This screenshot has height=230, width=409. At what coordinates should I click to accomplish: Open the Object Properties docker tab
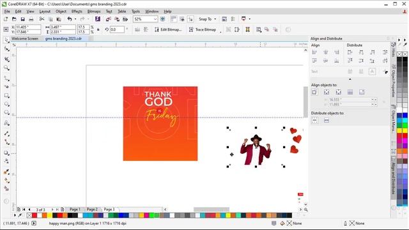[x=393, y=80]
